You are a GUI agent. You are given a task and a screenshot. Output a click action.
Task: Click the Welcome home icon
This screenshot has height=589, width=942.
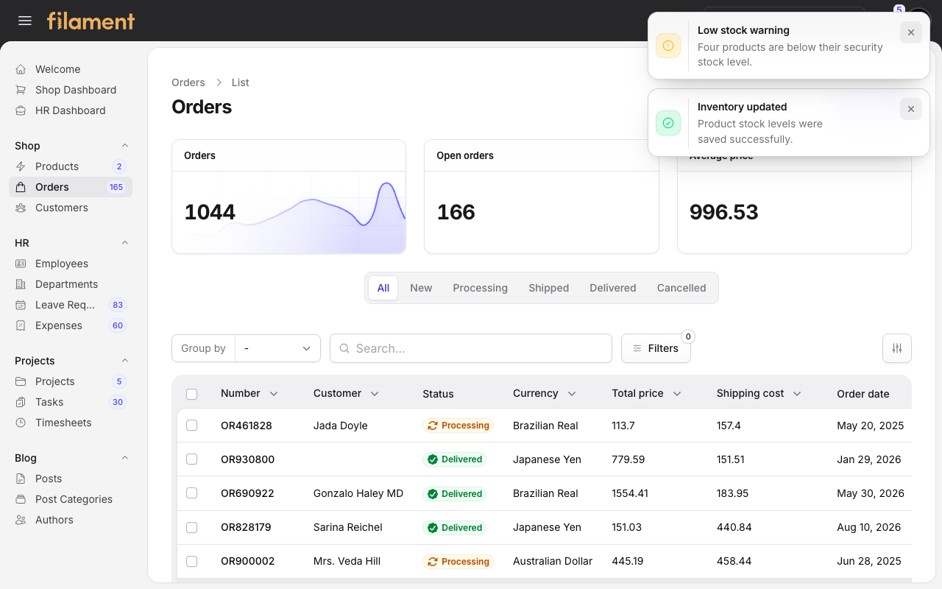pos(21,69)
